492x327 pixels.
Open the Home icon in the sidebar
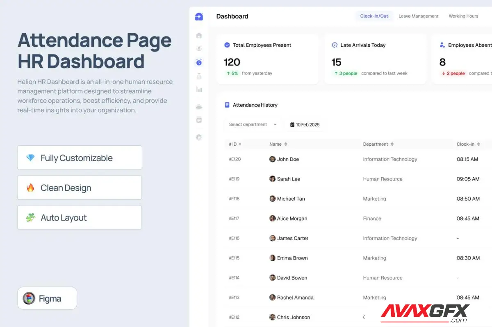[199, 35]
